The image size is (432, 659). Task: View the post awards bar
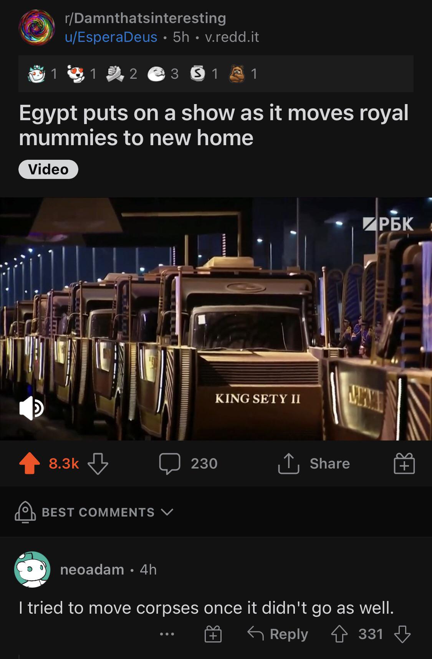click(216, 74)
